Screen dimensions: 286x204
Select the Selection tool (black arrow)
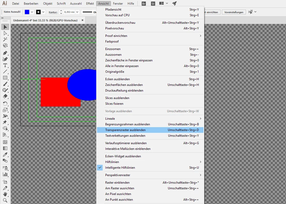coord(5,27)
